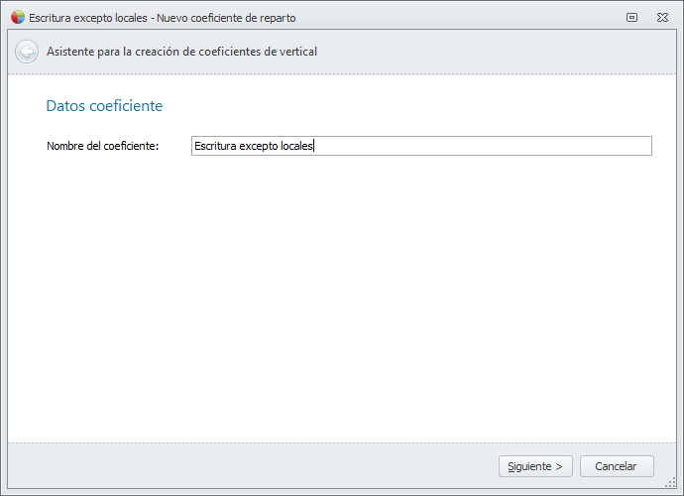Maximize the window using the title bar button

coord(631,18)
